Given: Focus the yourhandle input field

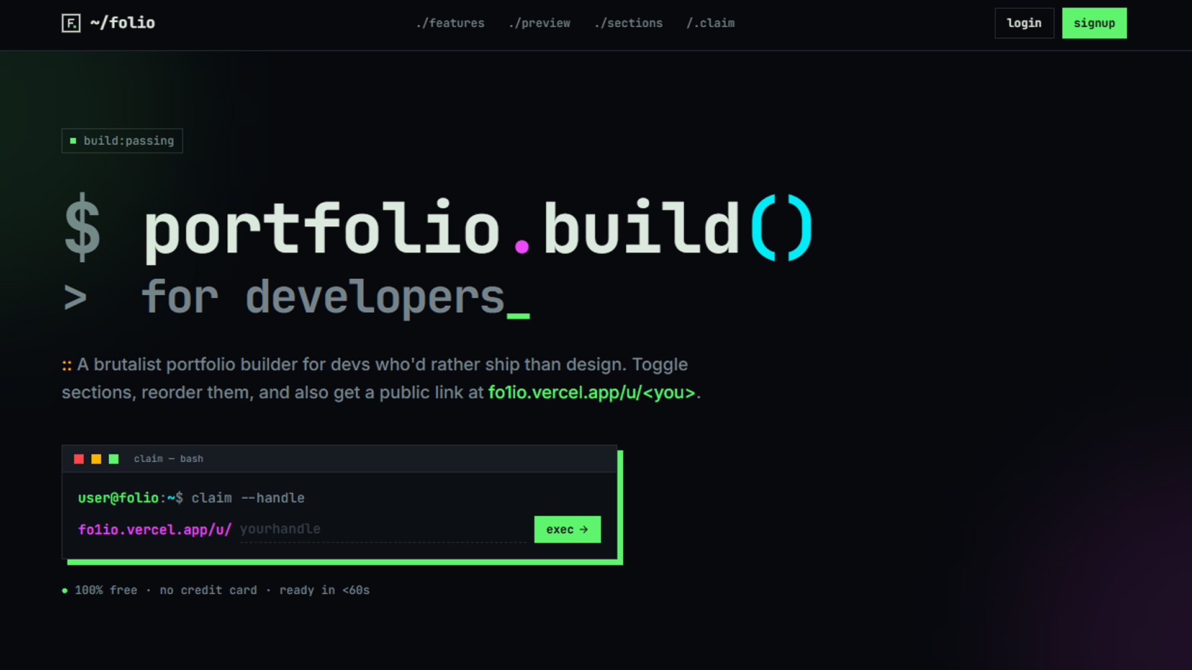Looking at the screenshot, I should click(x=383, y=529).
